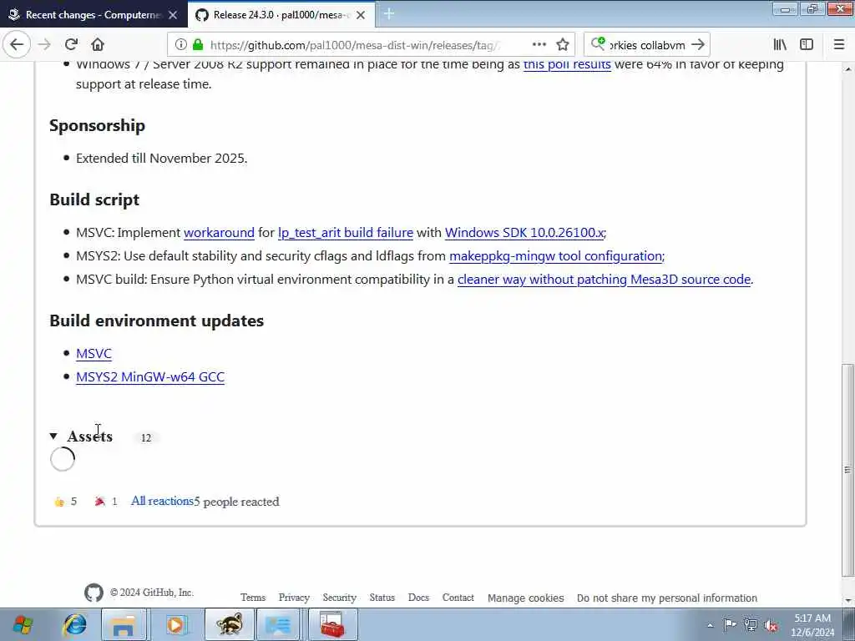Screen dimensions: 855x641
Task: Close the Recent changes tab
Action: point(173,15)
